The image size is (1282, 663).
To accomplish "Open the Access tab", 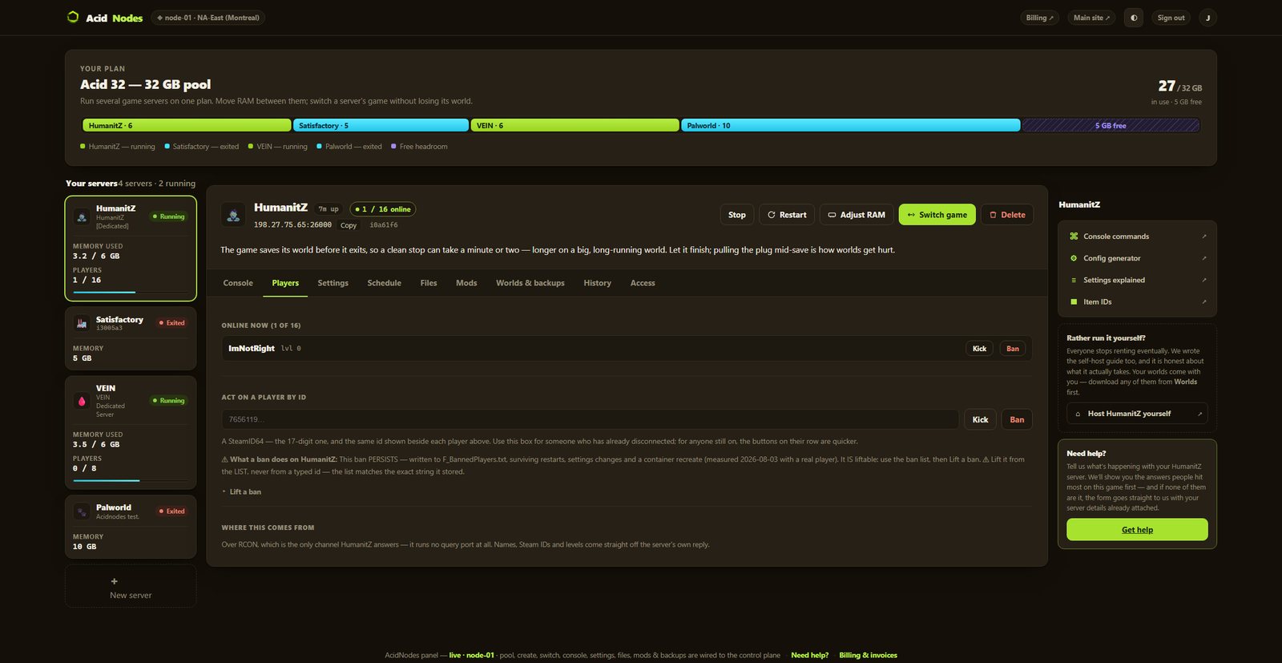I will (643, 283).
